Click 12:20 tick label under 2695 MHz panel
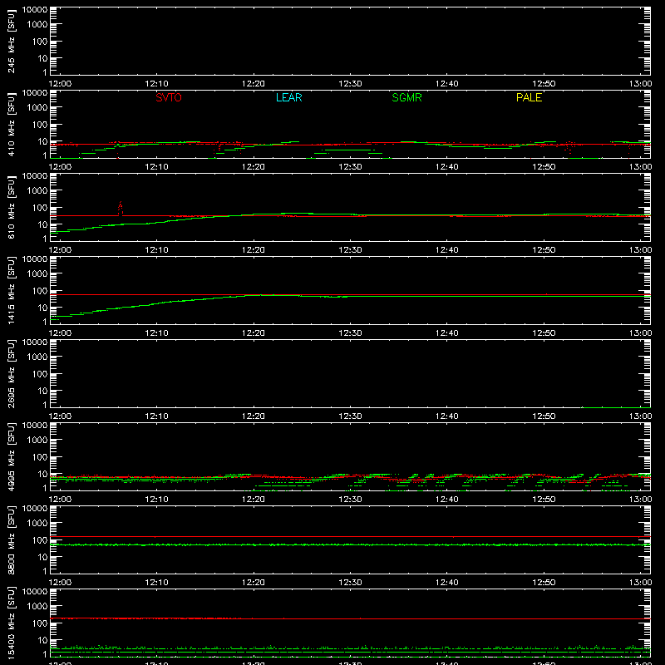665x665 pixels. [x=254, y=416]
